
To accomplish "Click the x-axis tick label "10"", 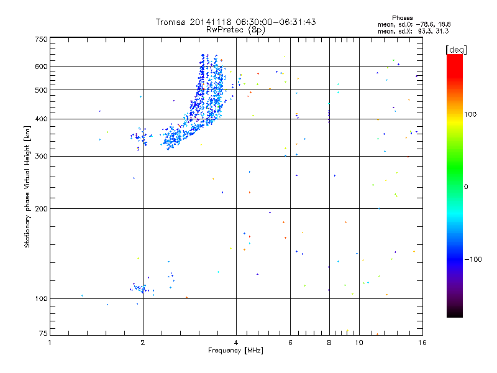I will tap(359, 343).
